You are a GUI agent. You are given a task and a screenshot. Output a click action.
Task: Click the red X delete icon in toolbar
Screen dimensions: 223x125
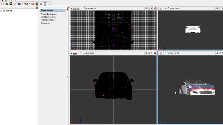(15, 4)
